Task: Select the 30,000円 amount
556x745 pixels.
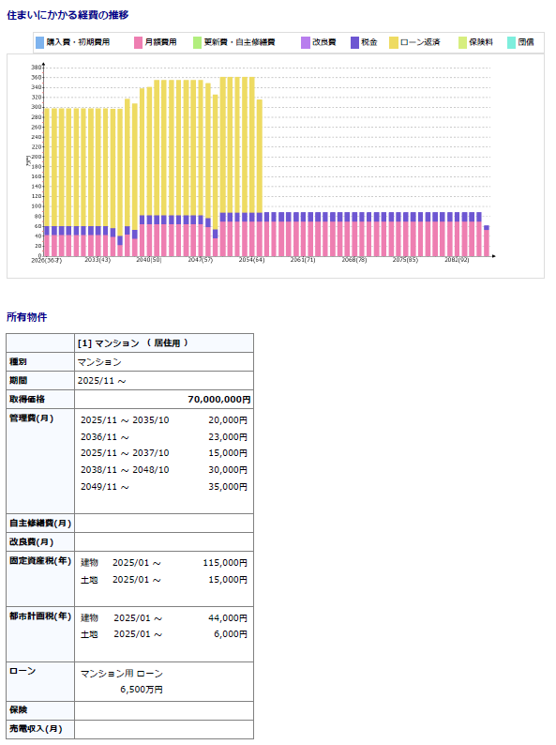Action: tap(228, 469)
